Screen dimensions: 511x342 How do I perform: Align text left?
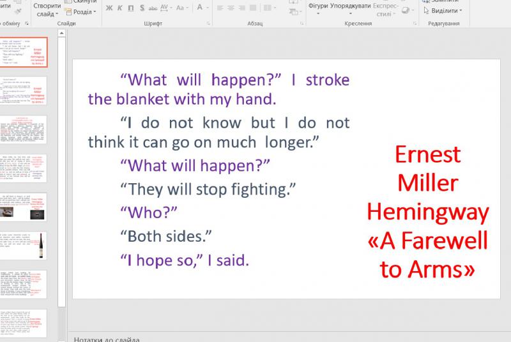(x=220, y=8)
